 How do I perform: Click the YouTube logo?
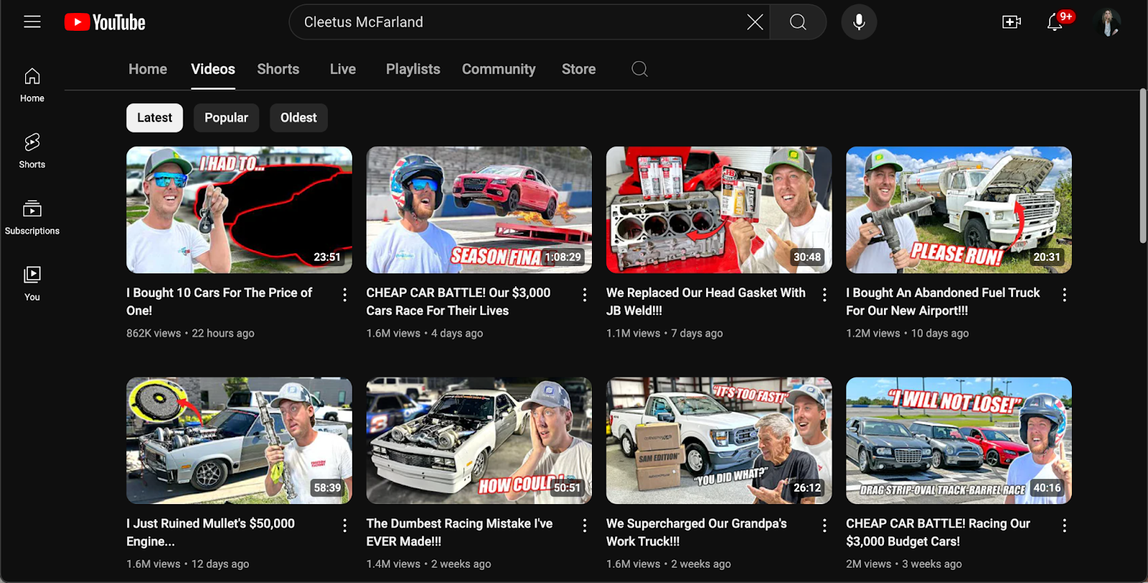tap(105, 22)
